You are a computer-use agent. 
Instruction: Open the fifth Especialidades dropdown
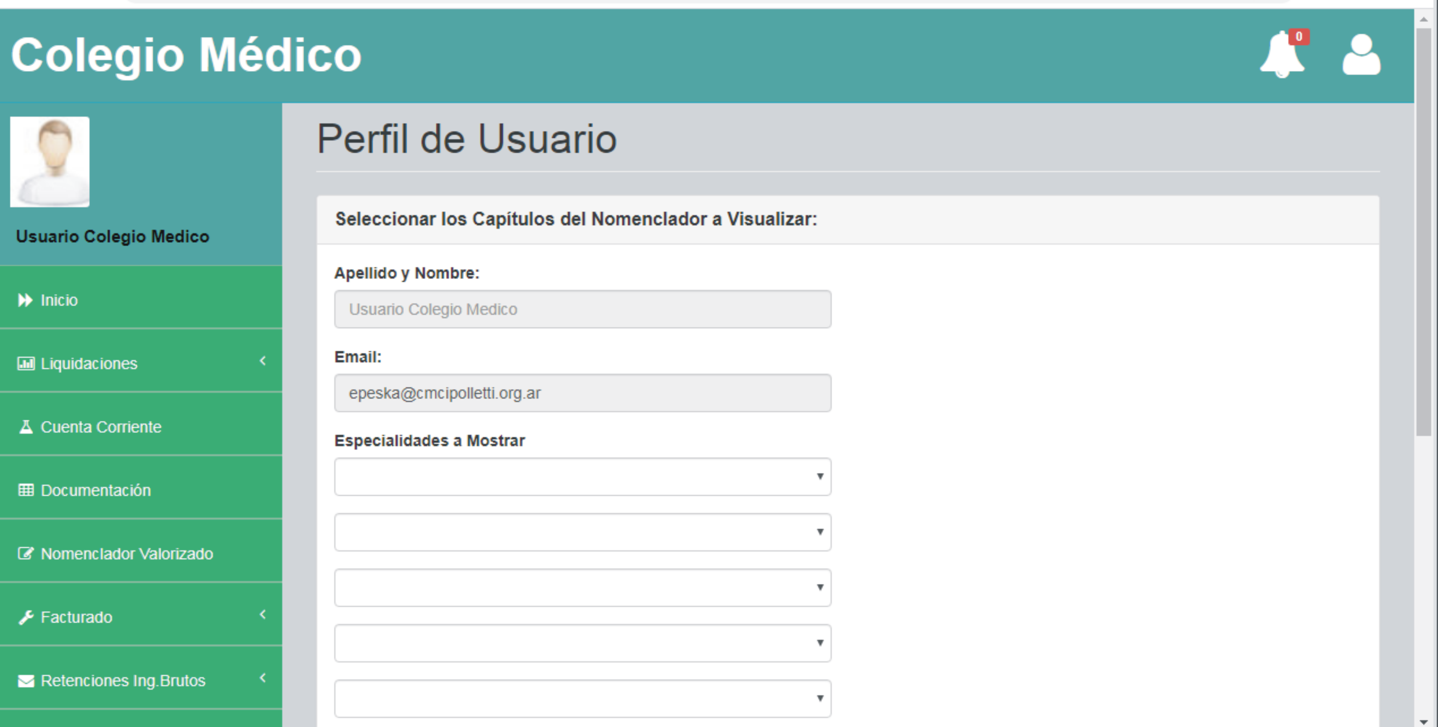(582, 698)
